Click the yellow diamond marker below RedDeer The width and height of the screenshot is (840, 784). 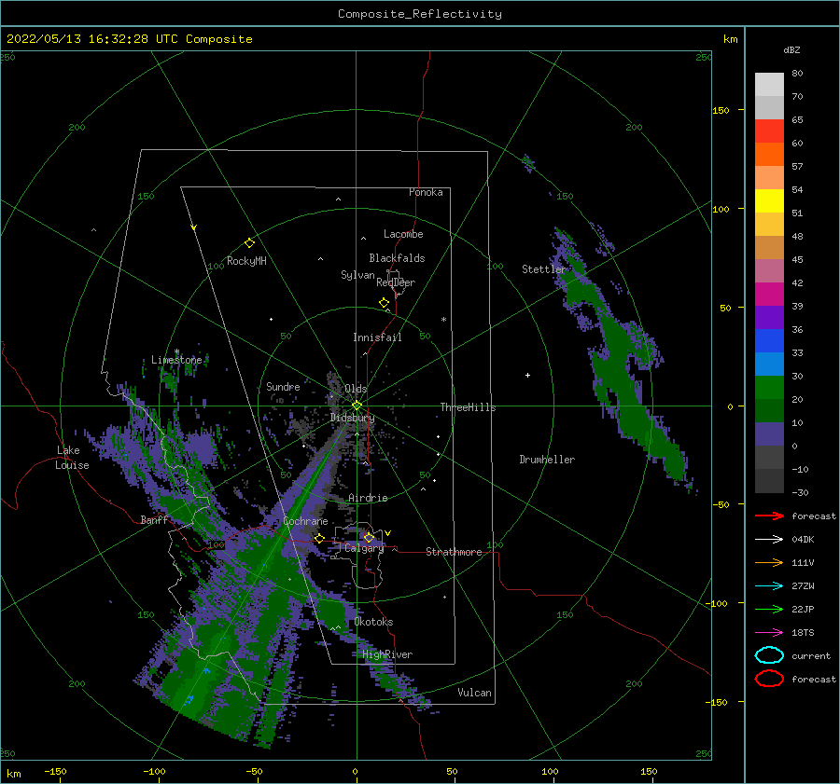point(384,303)
